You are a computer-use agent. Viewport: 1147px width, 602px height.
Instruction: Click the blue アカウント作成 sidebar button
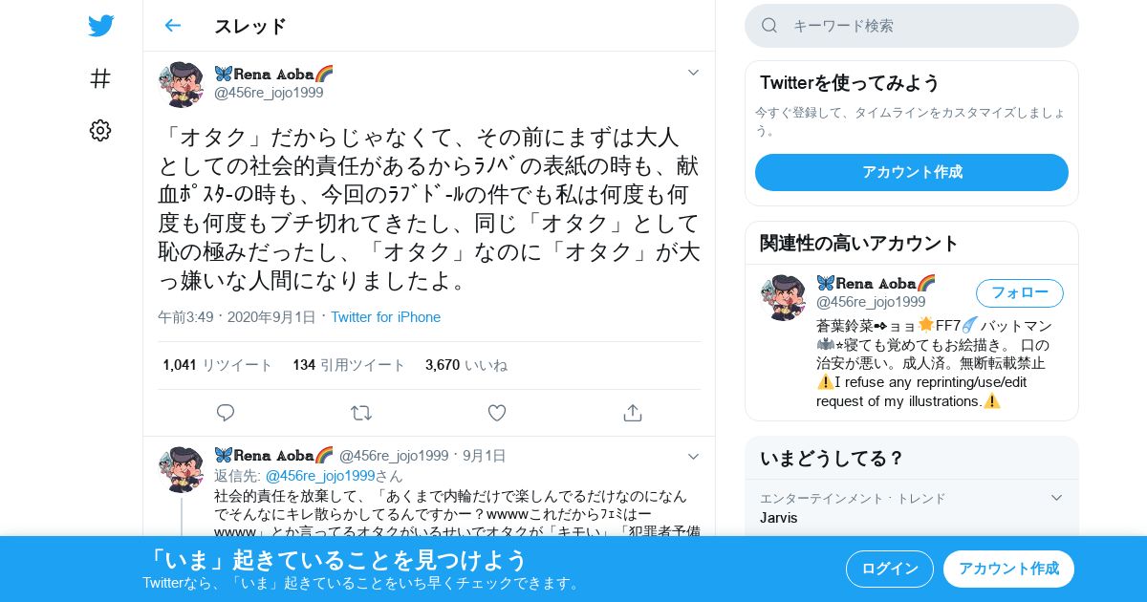(912, 172)
